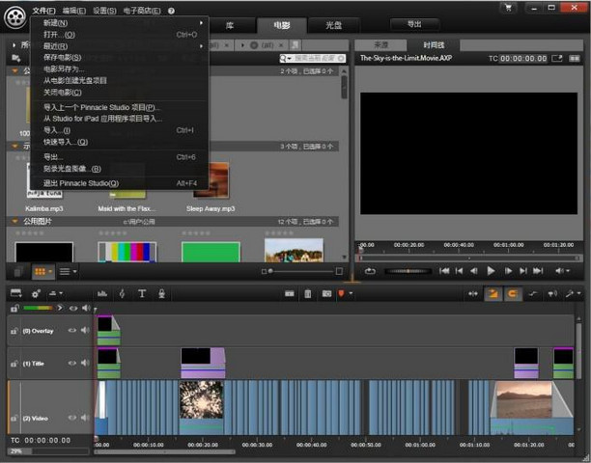The width and height of the screenshot is (591, 463).
Task: Toggle the lock on (2) Video track
Action: click(x=14, y=418)
